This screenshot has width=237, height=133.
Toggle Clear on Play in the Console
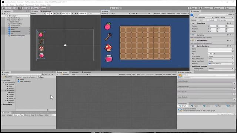[x=18, y=115]
